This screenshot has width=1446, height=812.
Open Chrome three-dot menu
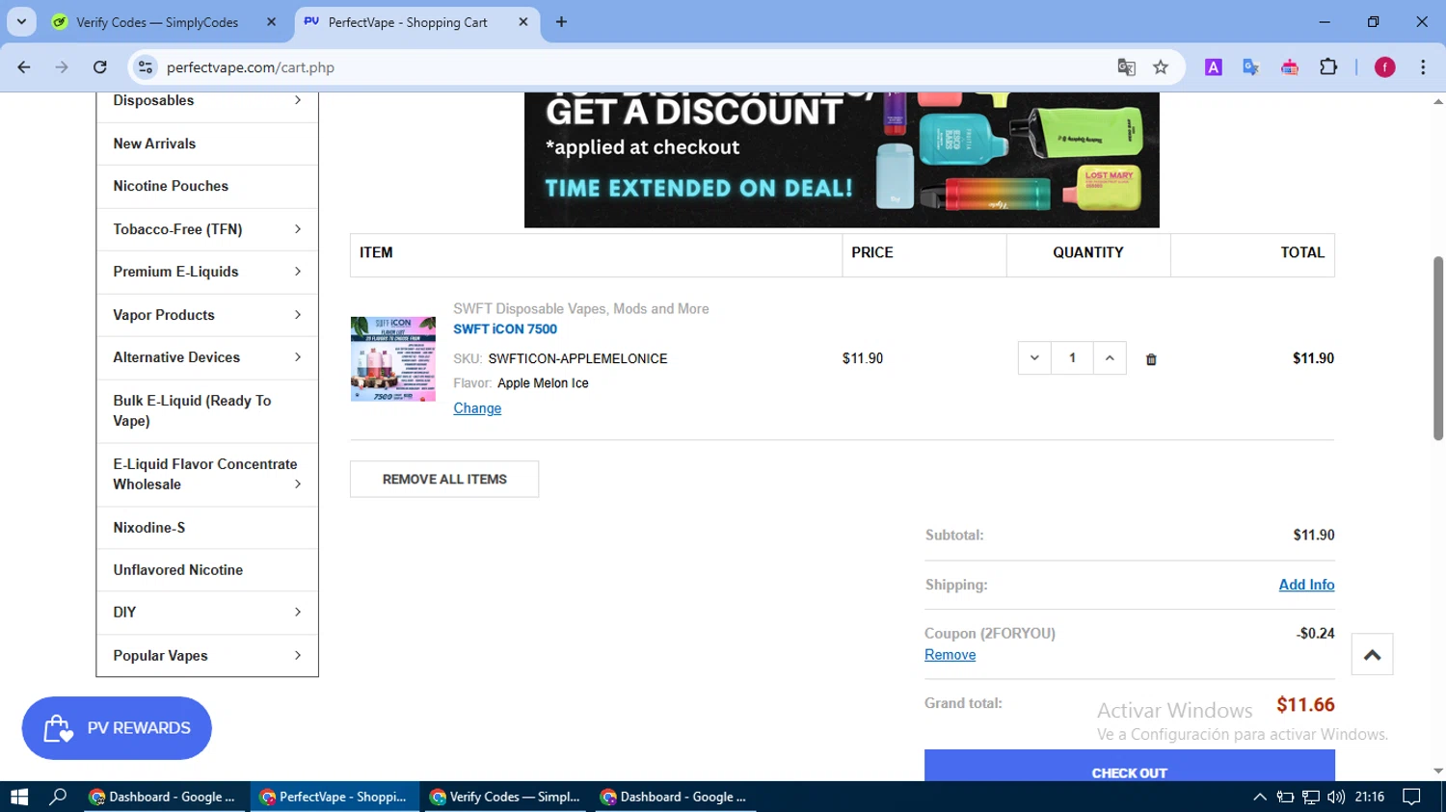1423,67
